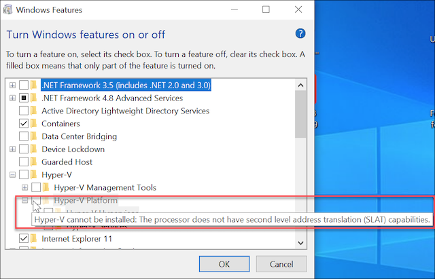Maximize the Windows Features window
The width and height of the screenshot is (435, 279).
click(266, 10)
